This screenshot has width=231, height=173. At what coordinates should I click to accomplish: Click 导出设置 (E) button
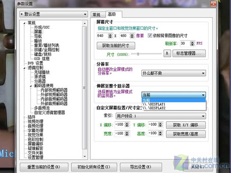point(141,167)
